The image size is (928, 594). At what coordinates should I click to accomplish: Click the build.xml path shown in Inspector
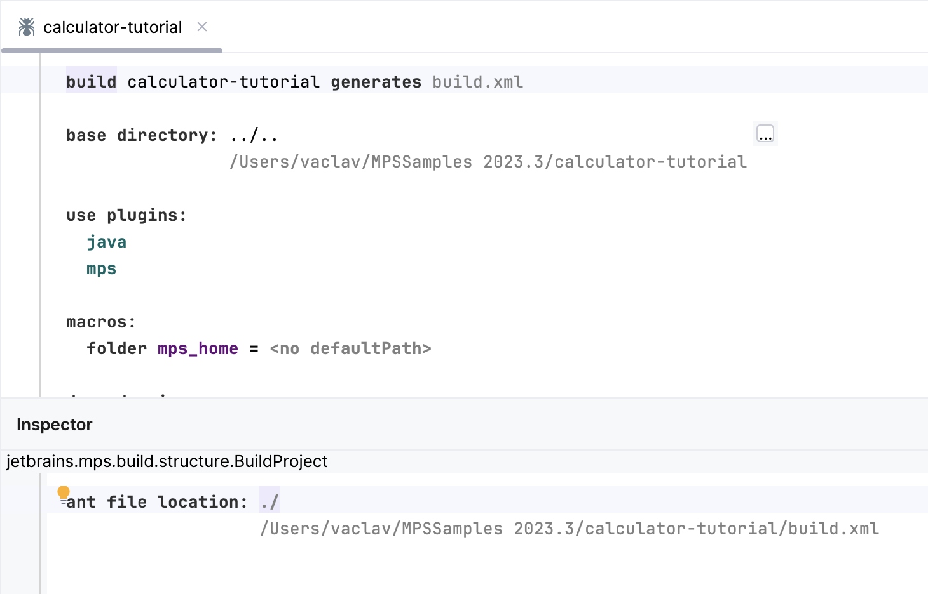569,528
